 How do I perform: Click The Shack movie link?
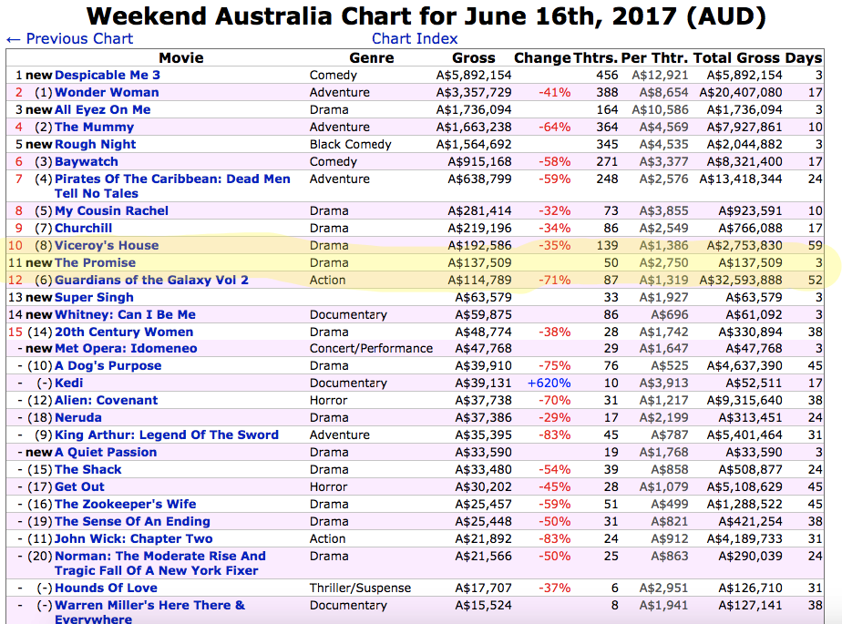tap(88, 469)
